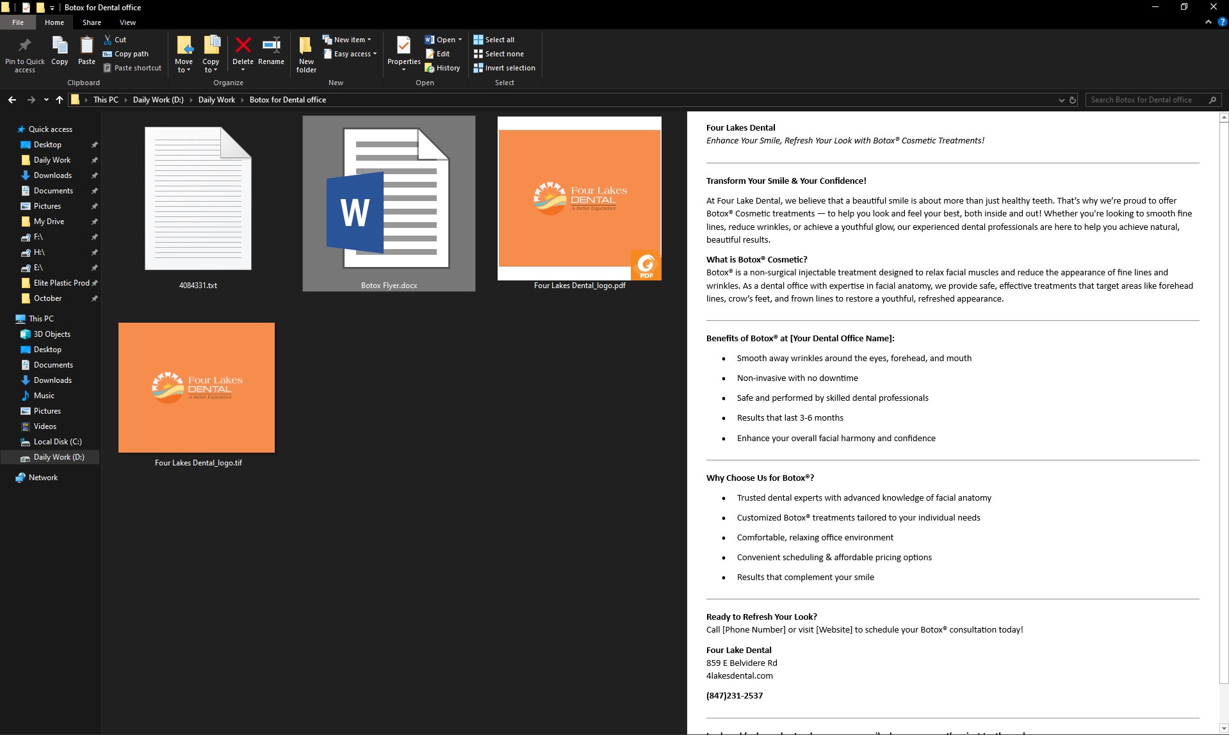Click the Paste clipboard icon
The height and width of the screenshot is (735, 1229).
click(86, 46)
